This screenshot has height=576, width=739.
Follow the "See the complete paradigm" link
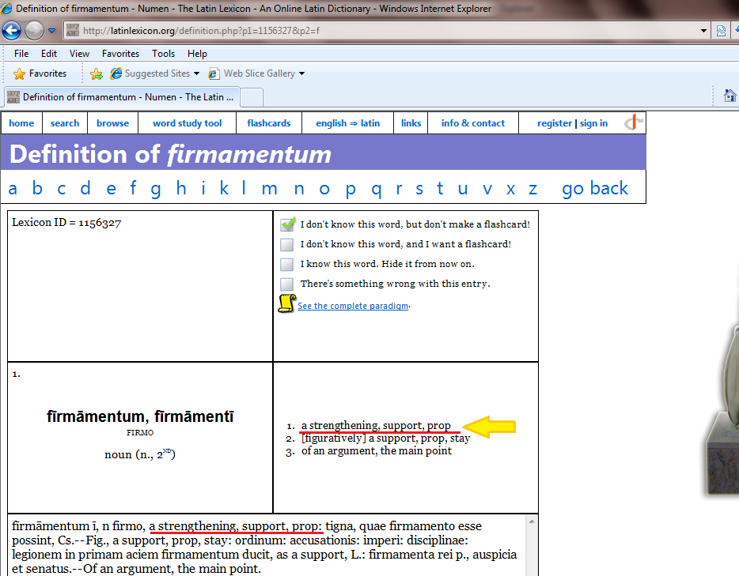[353, 307]
